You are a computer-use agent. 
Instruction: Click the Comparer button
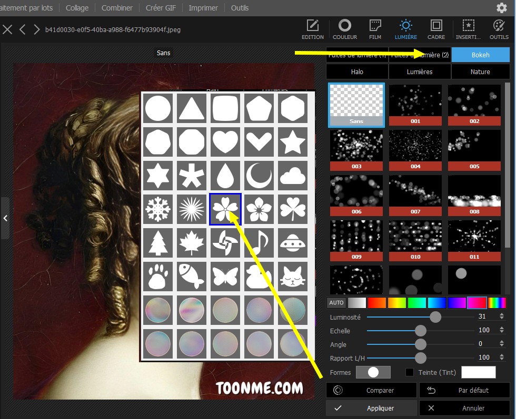372,391
